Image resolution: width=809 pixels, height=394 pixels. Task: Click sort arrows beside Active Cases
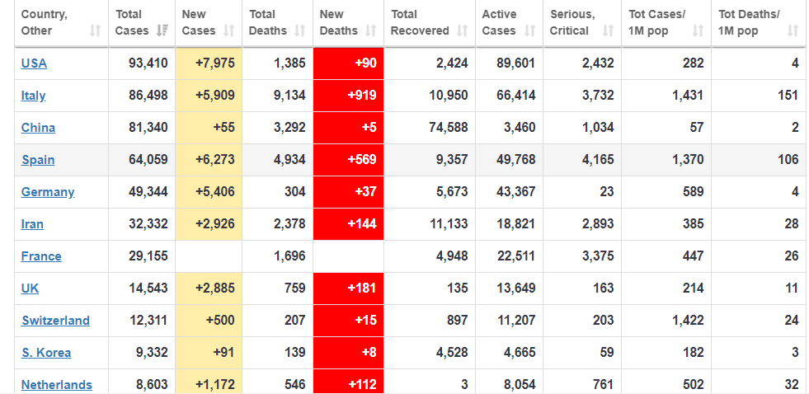(x=531, y=30)
